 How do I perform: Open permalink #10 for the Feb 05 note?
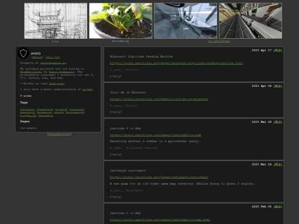pos(278,206)
